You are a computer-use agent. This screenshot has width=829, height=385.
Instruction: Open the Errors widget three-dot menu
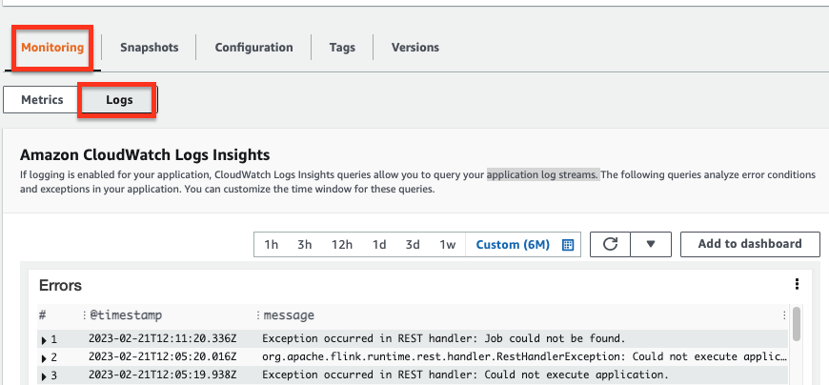pyautogui.click(x=797, y=284)
